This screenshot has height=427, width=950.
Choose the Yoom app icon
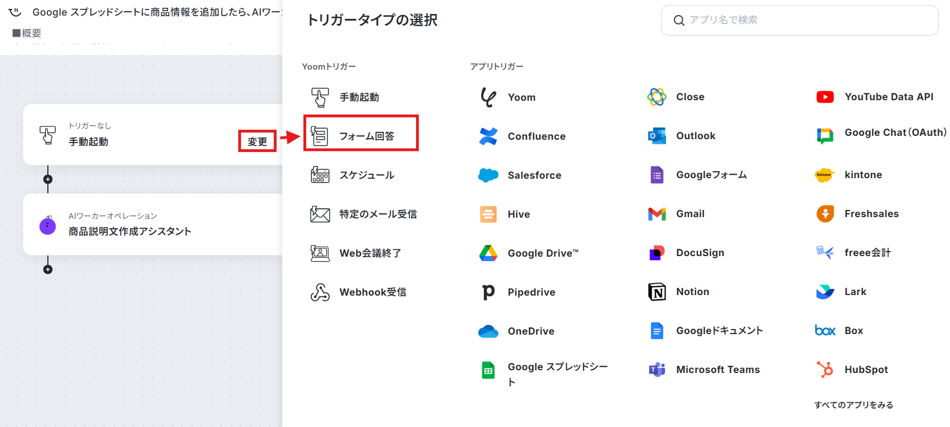[x=488, y=97]
